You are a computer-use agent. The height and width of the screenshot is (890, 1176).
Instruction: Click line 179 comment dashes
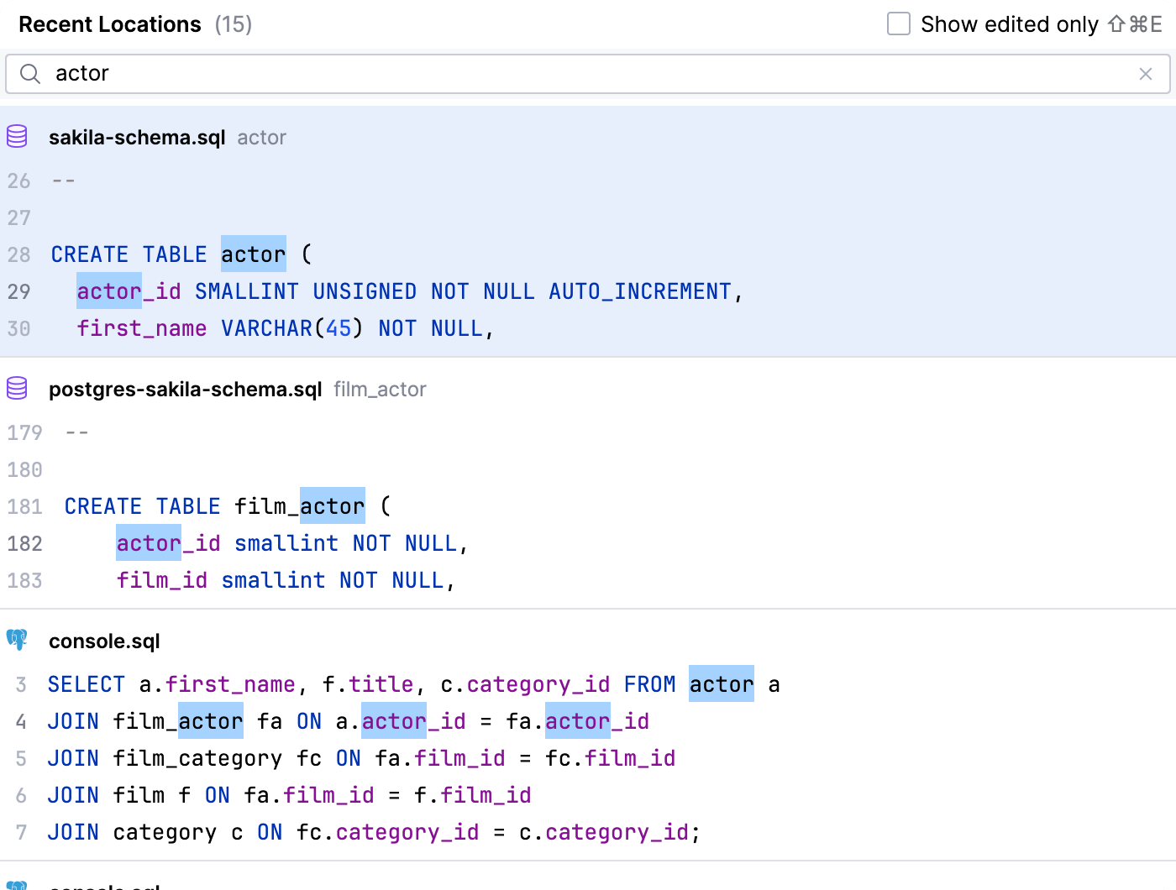pos(77,432)
